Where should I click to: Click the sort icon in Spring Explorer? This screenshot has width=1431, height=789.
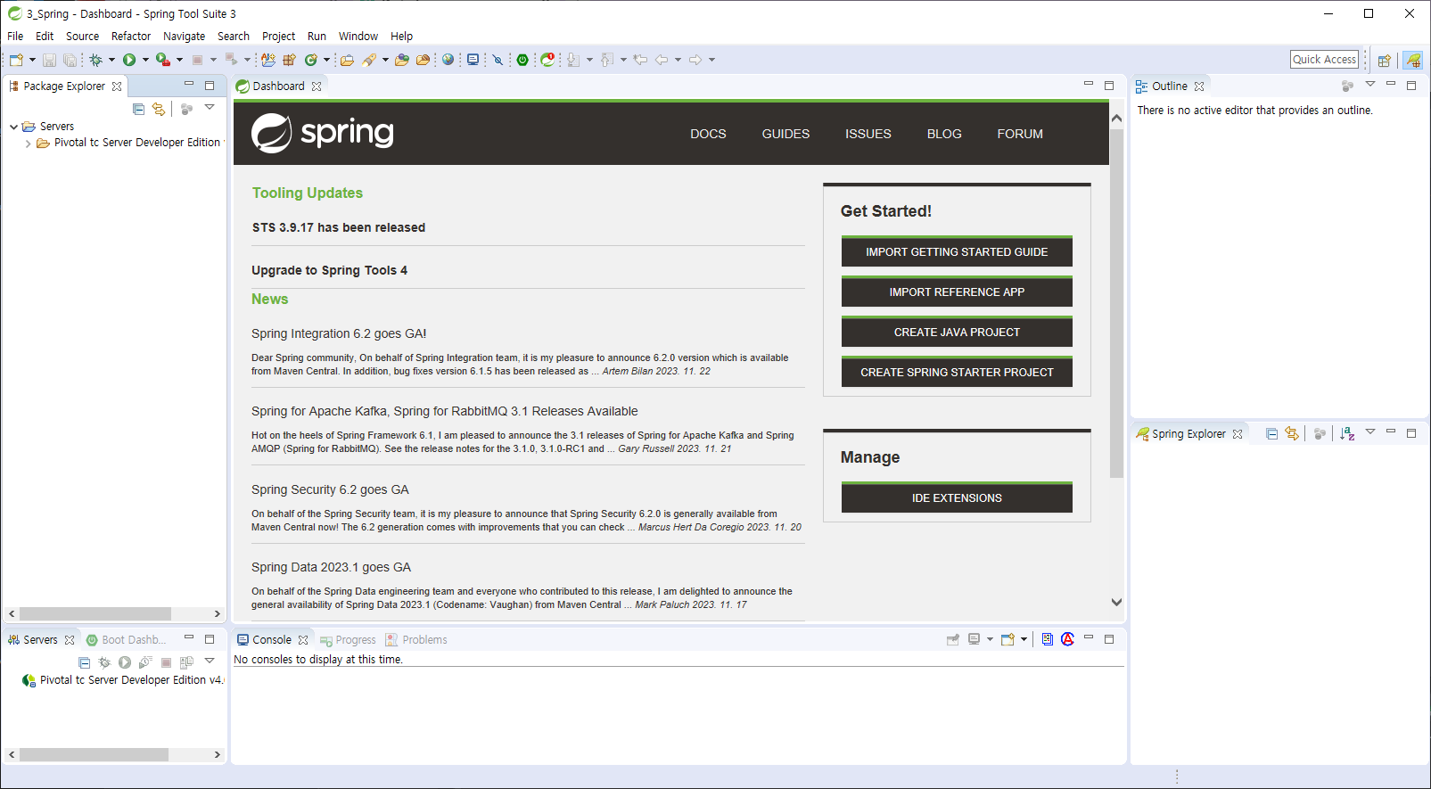pos(1347,433)
